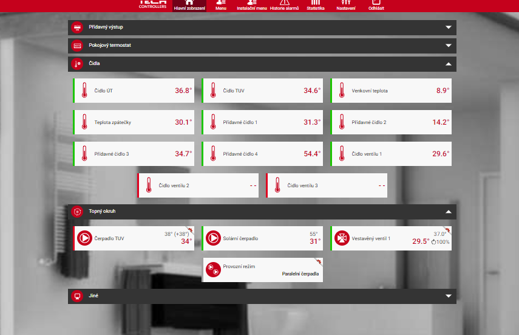
Task: Click the 54.4° Přídavné čidlo 4 value
Action: coord(312,154)
